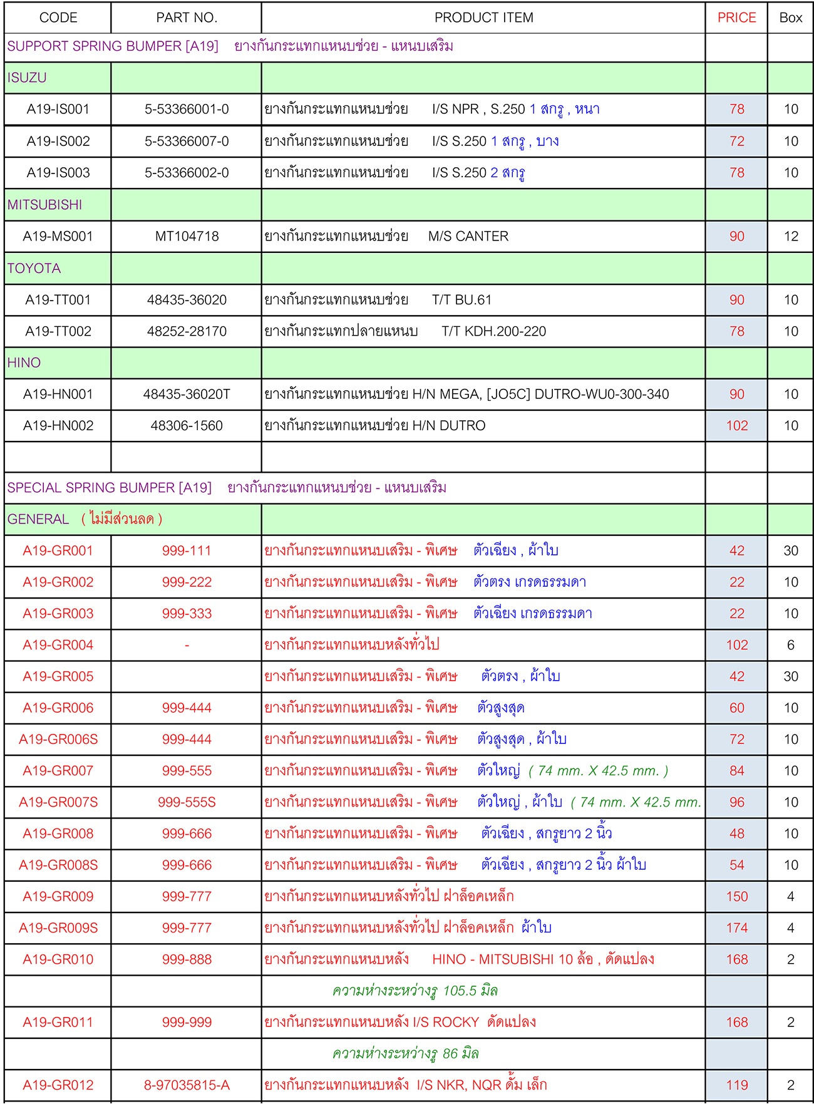Click part number 999-888
Image resolution: width=814 pixels, height=1104 pixels.
click(x=187, y=959)
